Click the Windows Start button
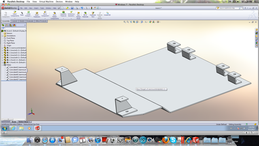259x146 pixels. tap(4, 128)
